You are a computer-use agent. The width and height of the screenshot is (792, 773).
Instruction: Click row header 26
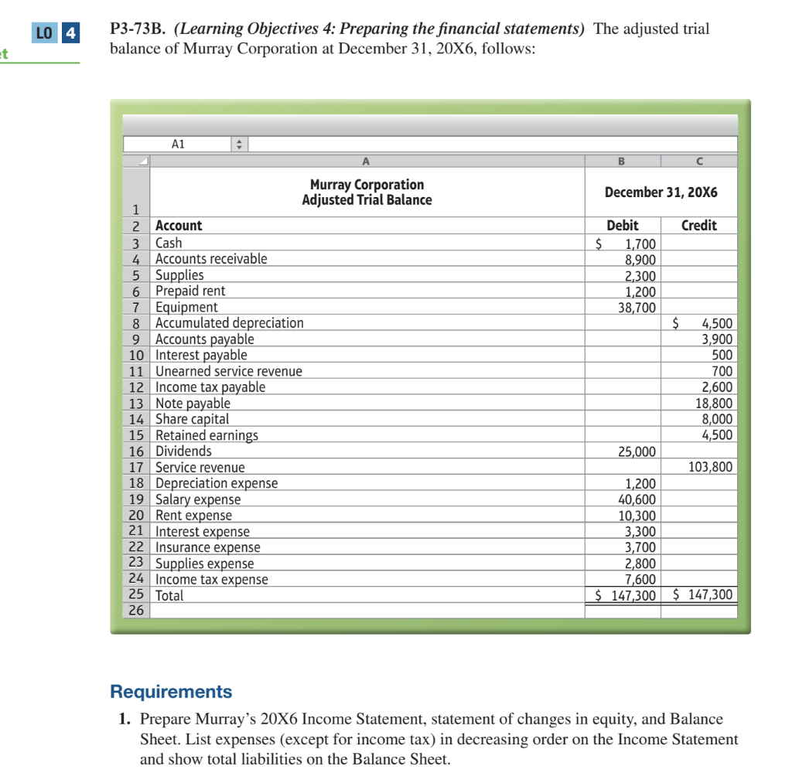(x=135, y=611)
